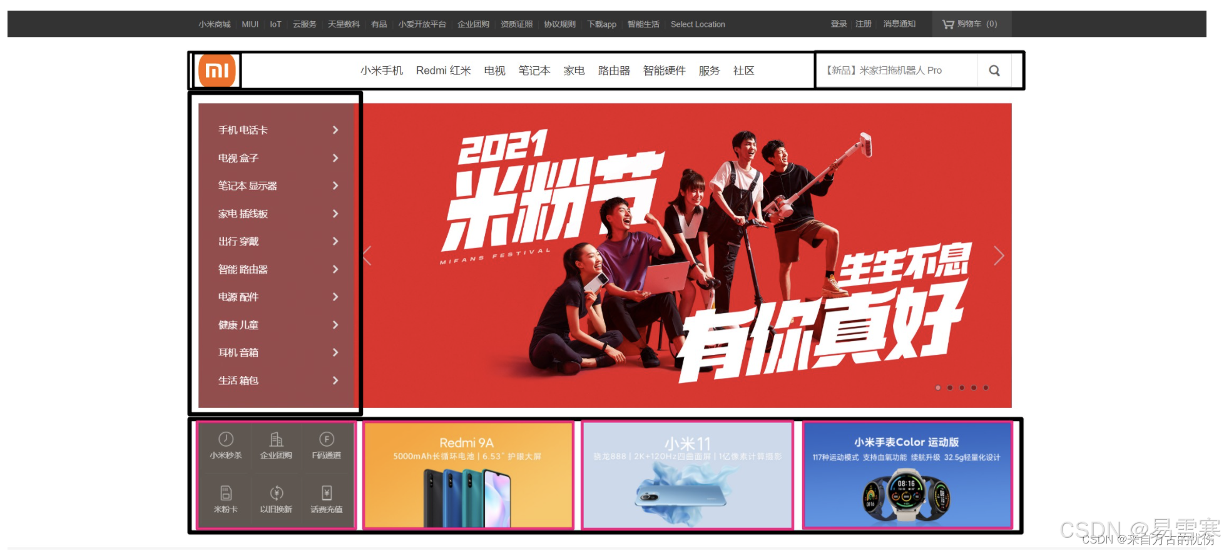Focus the search box with 米家扫拖机器人 Pro
Viewport: 1224px width, 551px height.
(897, 71)
